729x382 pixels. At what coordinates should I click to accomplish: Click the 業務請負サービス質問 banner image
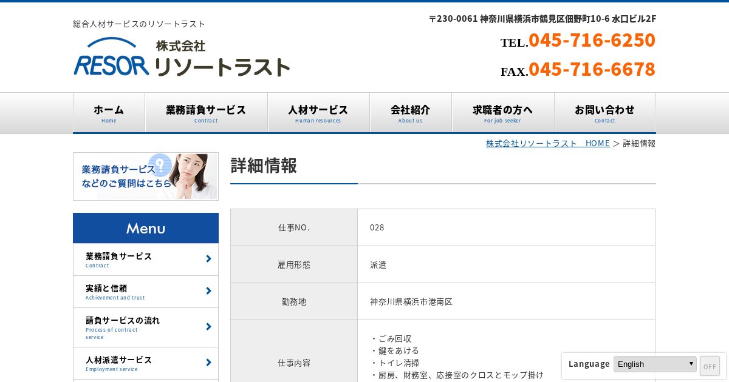(146, 176)
